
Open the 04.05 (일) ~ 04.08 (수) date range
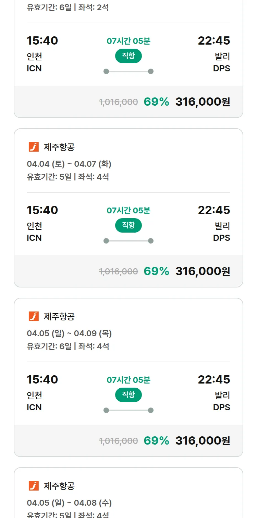coord(69,503)
